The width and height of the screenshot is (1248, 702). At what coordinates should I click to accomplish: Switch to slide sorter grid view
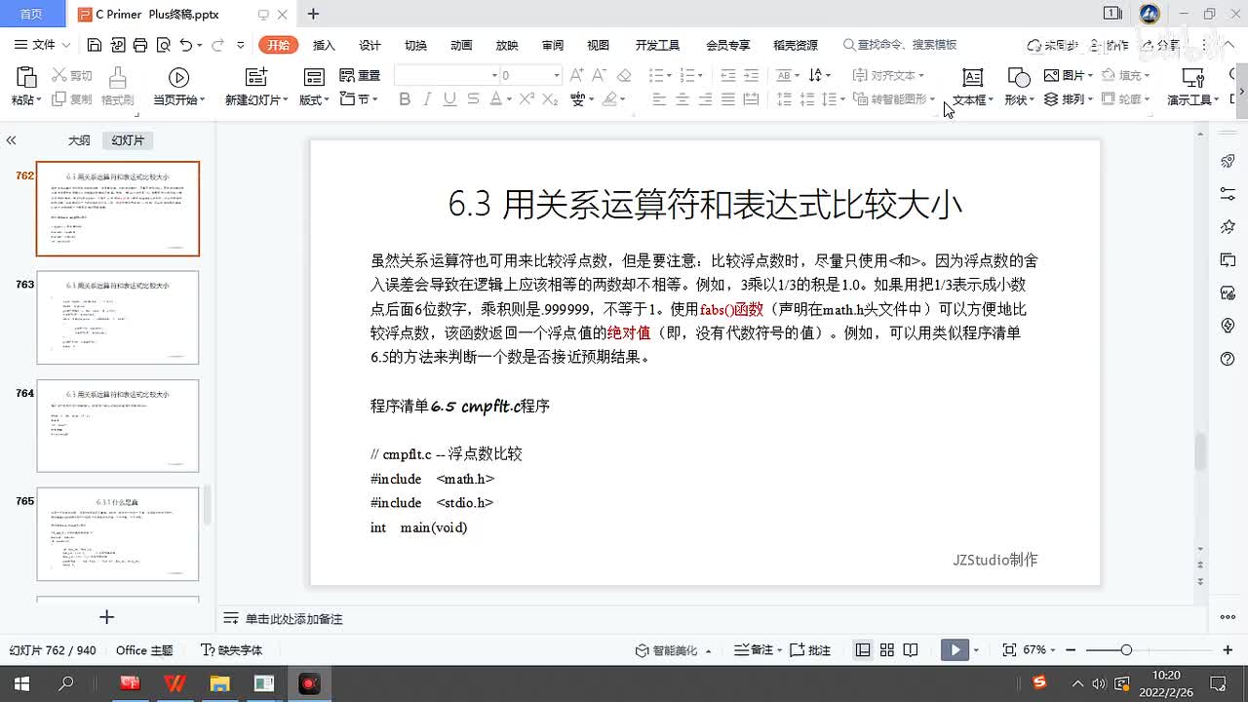click(x=887, y=649)
